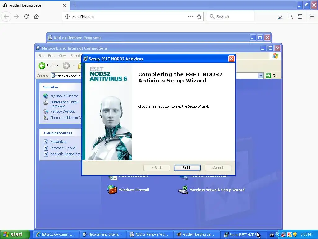Screen dimensions: 318x239
Task: Click the Firefox back arrow
Action: [6, 16]
